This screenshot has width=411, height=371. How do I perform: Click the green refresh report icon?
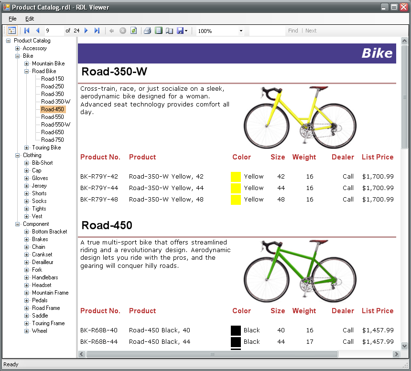point(134,31)
